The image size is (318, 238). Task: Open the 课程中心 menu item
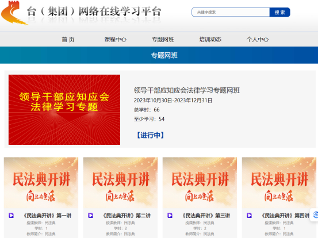click(x=116, y=40)
